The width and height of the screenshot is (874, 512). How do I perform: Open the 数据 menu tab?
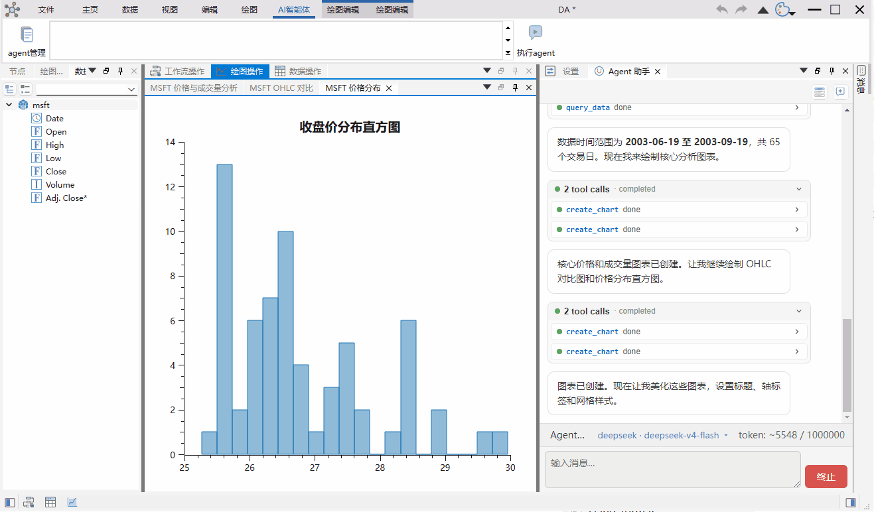point(130,9)
